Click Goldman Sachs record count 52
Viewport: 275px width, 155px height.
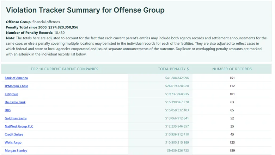tap(232, 118)
